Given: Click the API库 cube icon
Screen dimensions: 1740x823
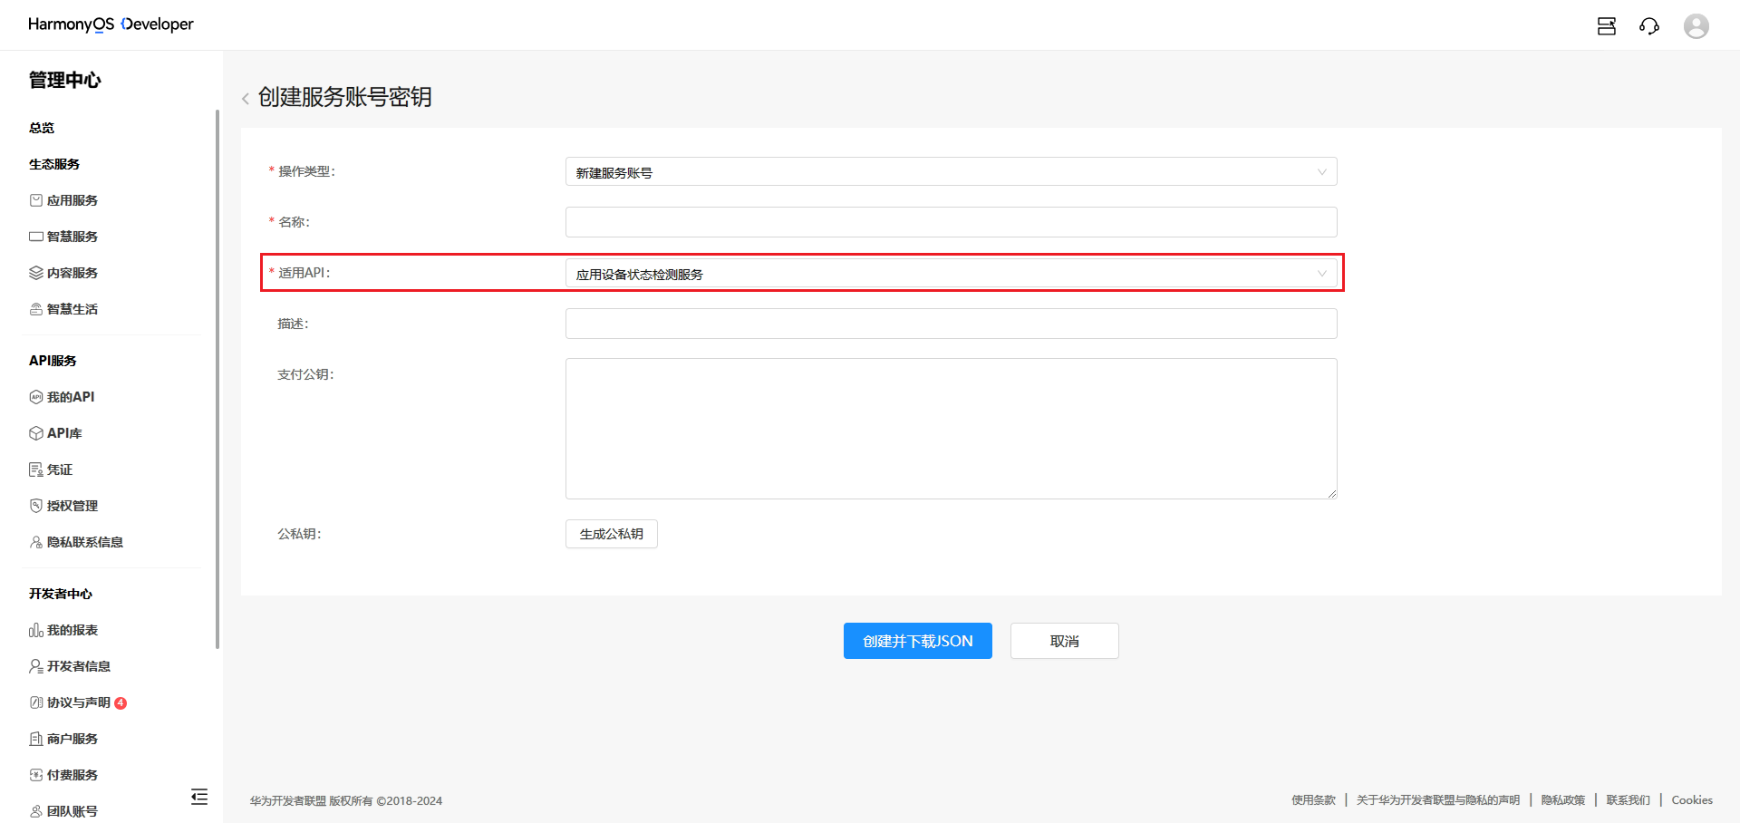Looking at the screenshot, I should [x=36, y=433].
